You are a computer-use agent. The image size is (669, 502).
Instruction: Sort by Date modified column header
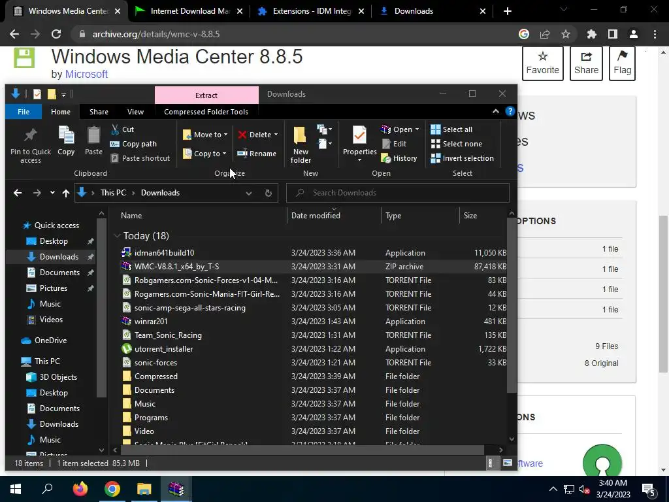tap(334, 216)
